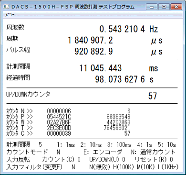Viewport: 186px width, 175px height.
Task: Click the application icon in title bar
Action: tap(6, 7)
